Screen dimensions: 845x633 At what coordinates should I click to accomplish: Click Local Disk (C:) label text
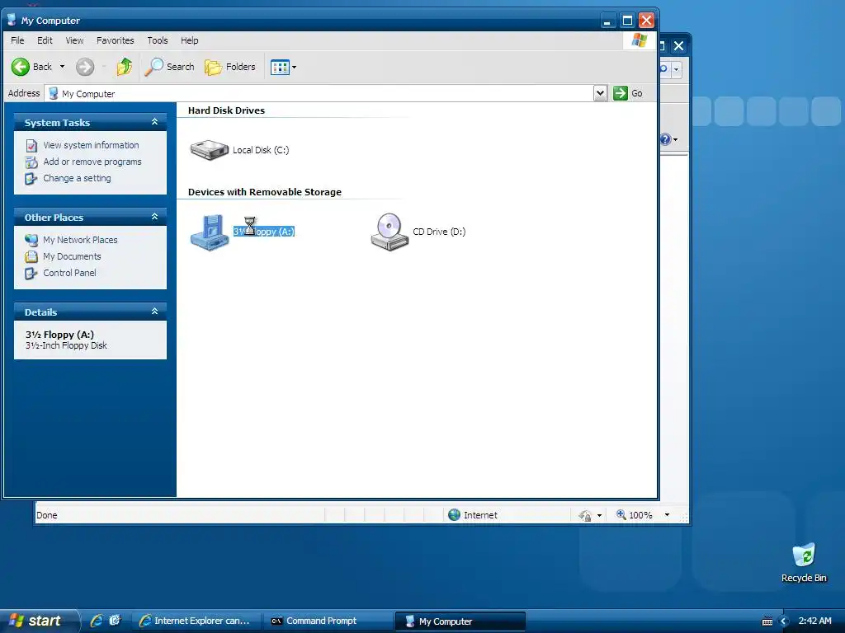[x=261, y=150]
